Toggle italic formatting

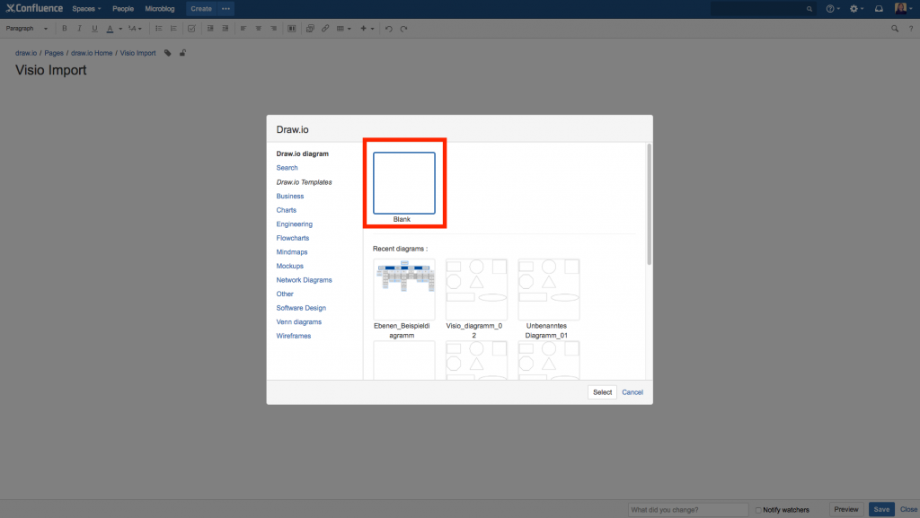click(79, 28)
